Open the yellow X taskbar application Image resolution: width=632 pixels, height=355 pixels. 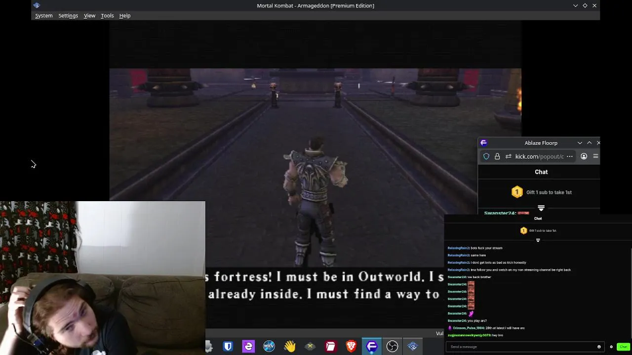tap(310, 347)
